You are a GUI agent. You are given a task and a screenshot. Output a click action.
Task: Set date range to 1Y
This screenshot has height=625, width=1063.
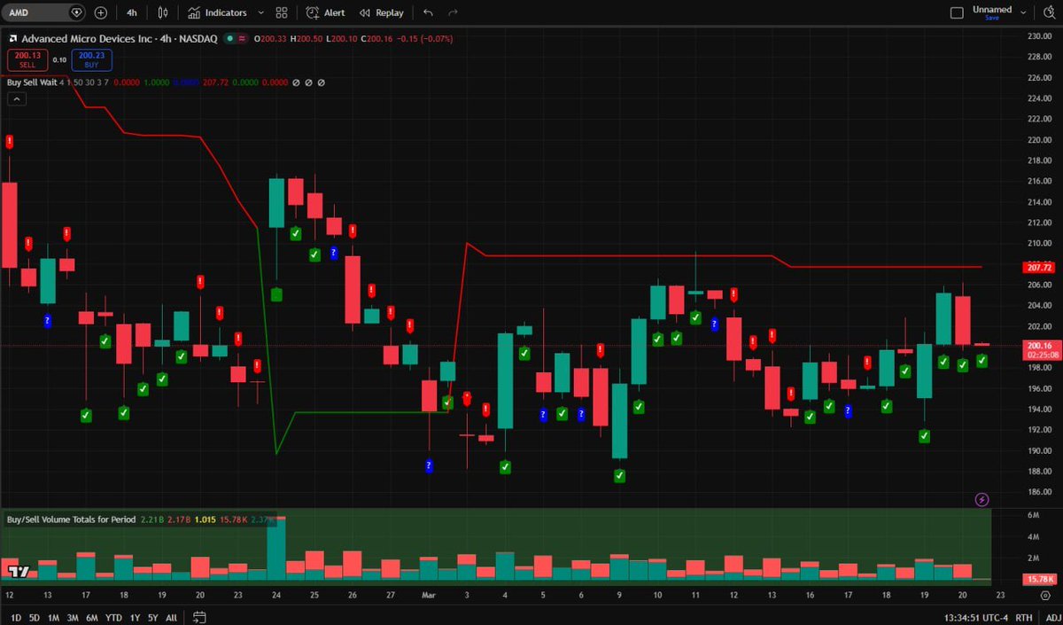tap(135, 617)
